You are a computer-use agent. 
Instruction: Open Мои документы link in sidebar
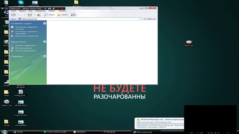24,48
